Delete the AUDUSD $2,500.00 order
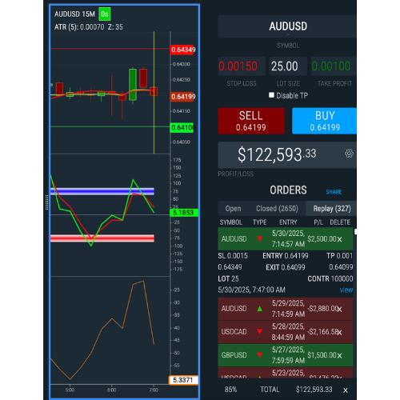 tap(339, 239)
